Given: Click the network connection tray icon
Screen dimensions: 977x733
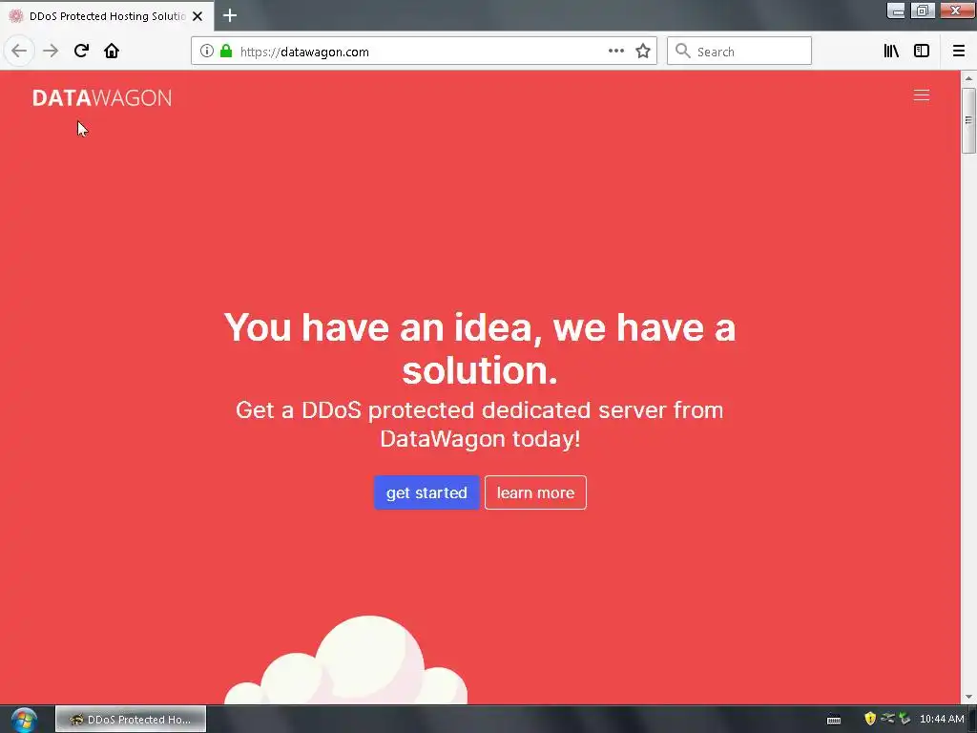Looking at the screenshot, I should (x=888, y=719).
